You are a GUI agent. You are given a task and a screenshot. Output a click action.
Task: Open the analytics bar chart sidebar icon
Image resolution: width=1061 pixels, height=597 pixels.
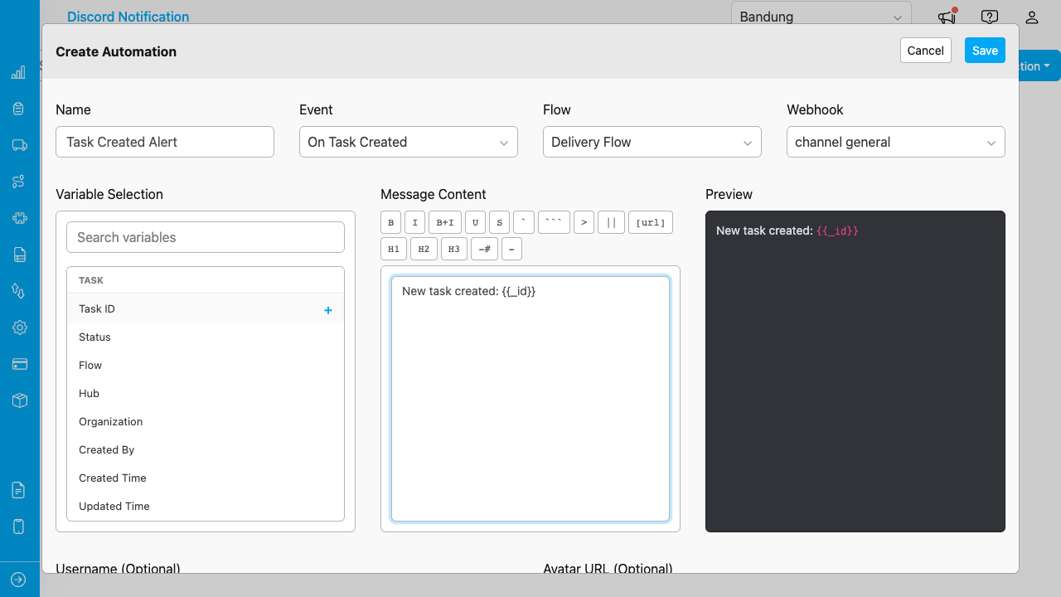click(x=19, y=73)
